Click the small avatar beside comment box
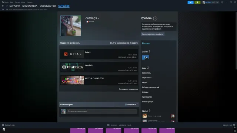Viewport: 237px width, 133px height. point(63,112)
